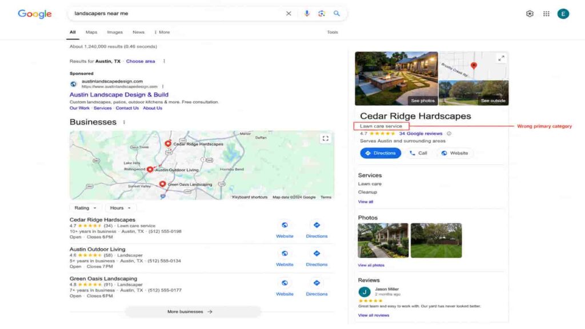585x329 pixels.
Task: Open the house front garden photo thumbnail
Action: (x=383, y=240)
